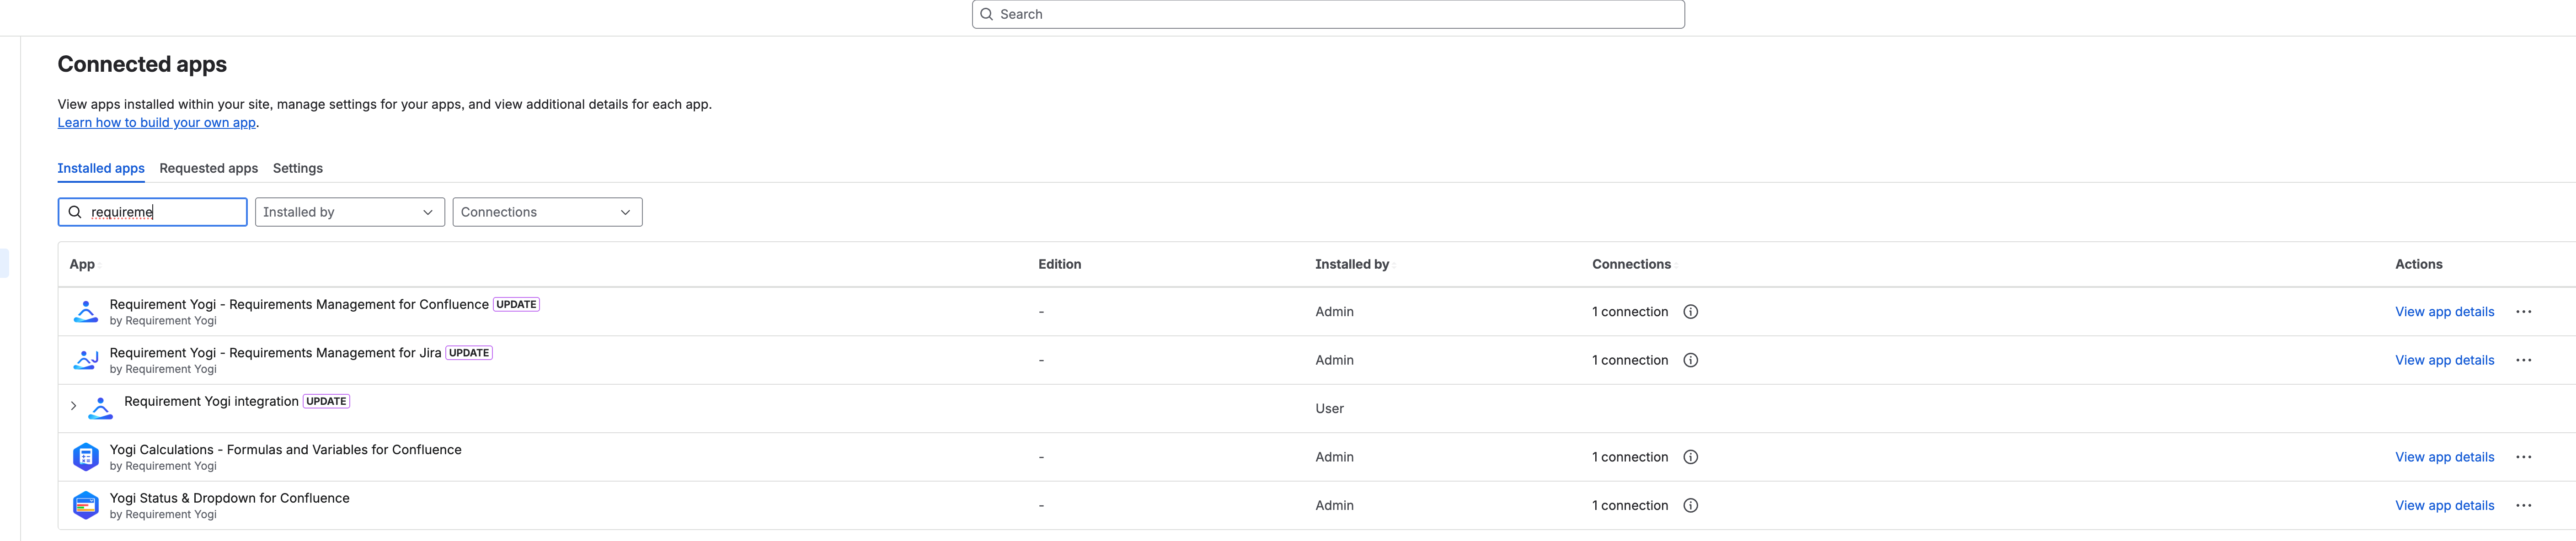The height and width of the screenshot is (541, 2576).
Task: Click info icon for Requirement Yogi Confluence connection
Action: click(x=1690, y=312)
